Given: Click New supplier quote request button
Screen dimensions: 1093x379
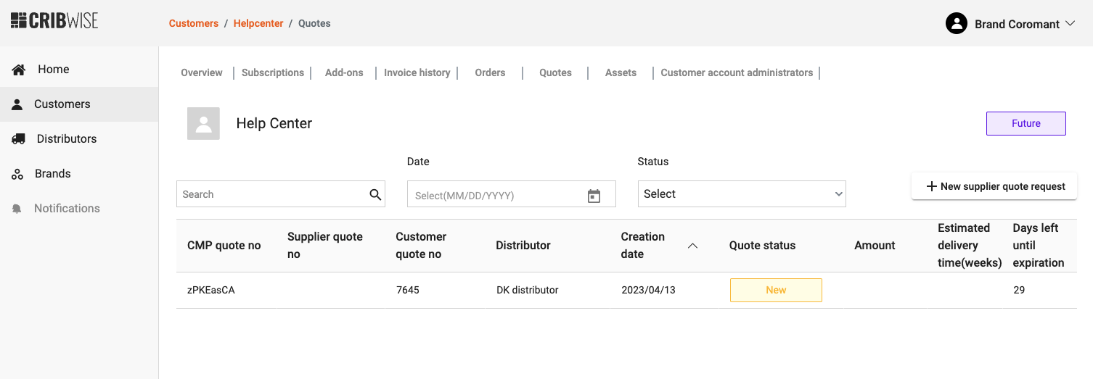Looking at the screenshot, I should coord(994,186).
